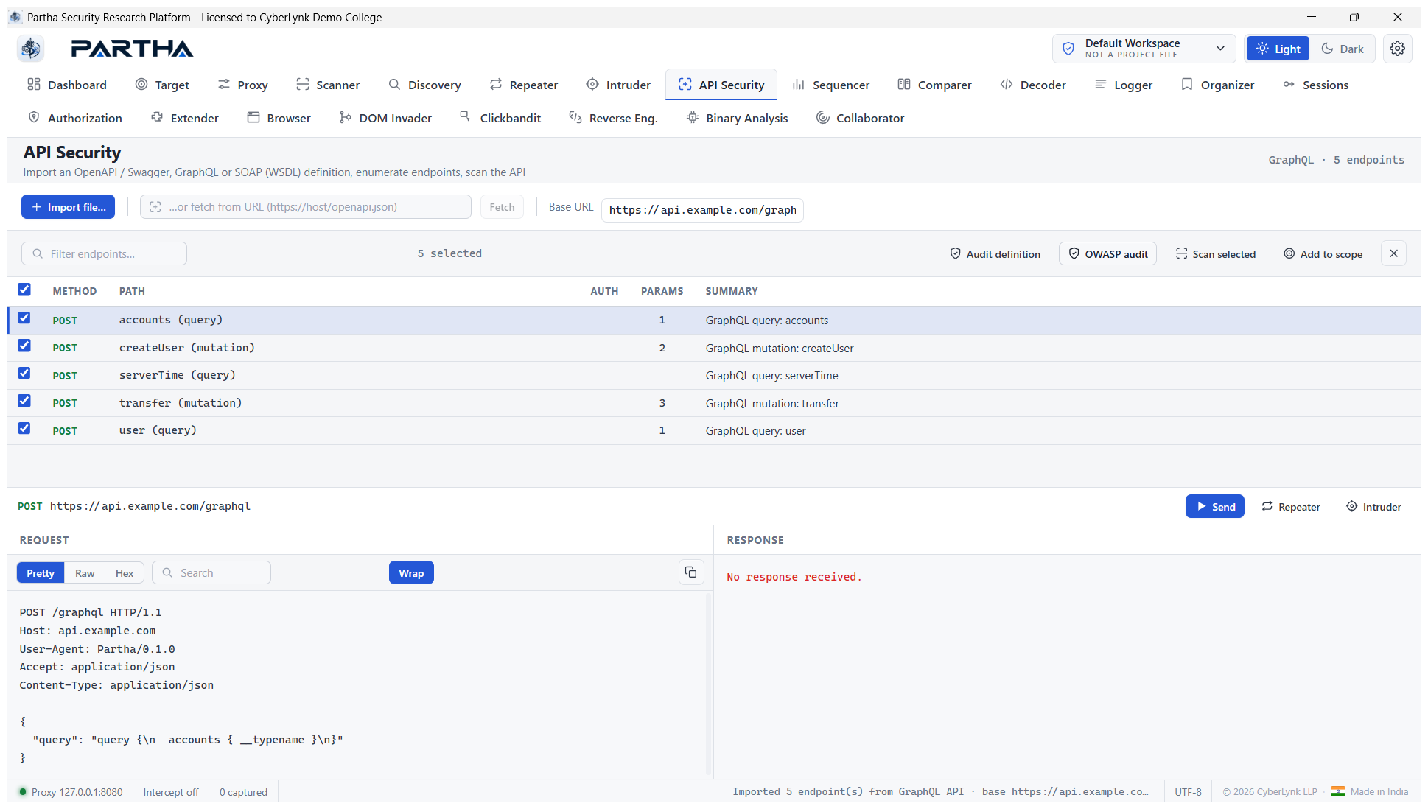This screenshot has height=809, width=1428.
Task: Open the Dashboard tab label
Action: (x=77, y=85)
